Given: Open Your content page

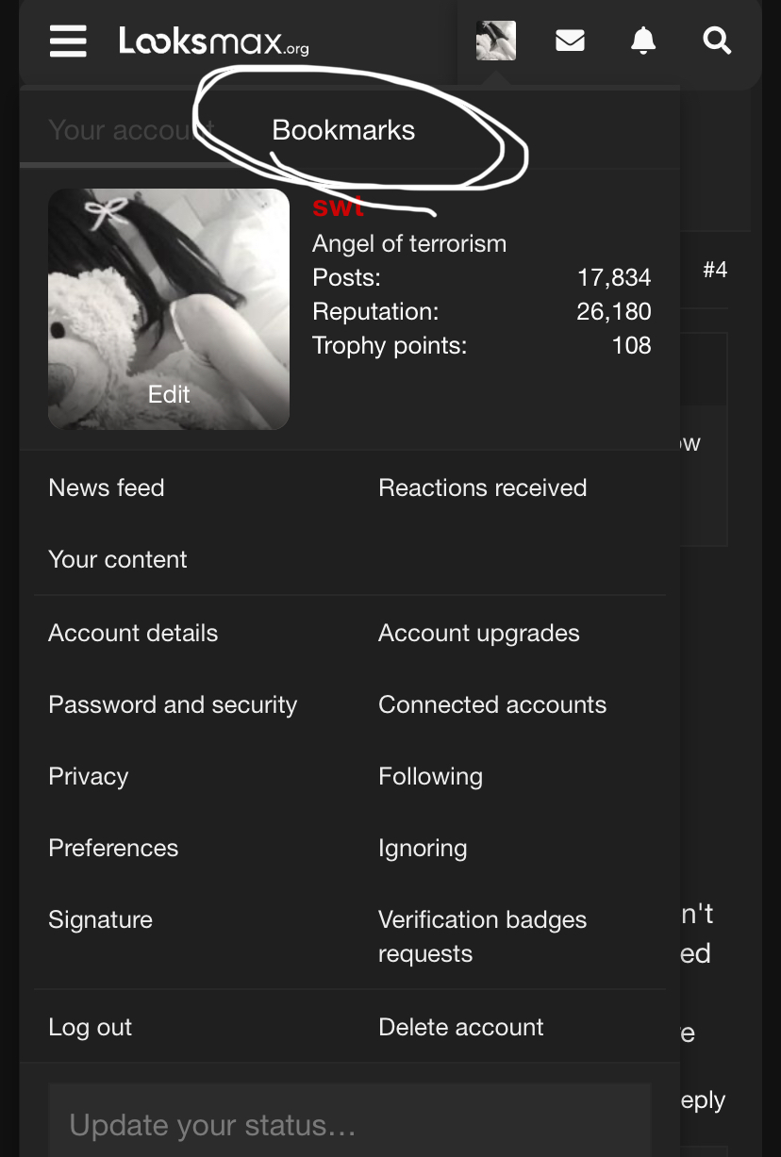Looking at the screenshot, I should point(118,559).
